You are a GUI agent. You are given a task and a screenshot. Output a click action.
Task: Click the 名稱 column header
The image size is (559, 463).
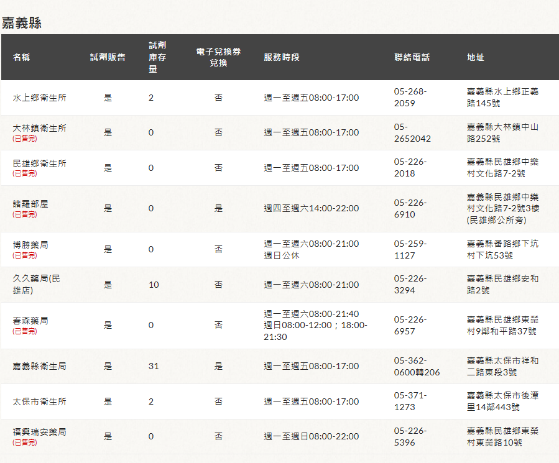tap(21, 57)
